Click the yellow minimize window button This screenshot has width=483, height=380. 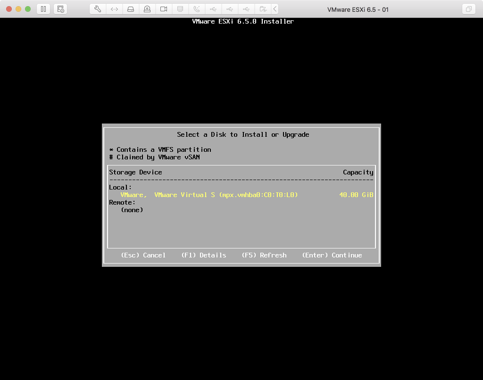coord(18,9)
